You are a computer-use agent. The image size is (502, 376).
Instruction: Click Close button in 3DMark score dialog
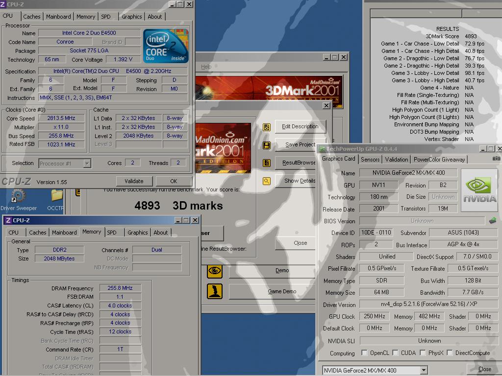(x=296, y=243)
